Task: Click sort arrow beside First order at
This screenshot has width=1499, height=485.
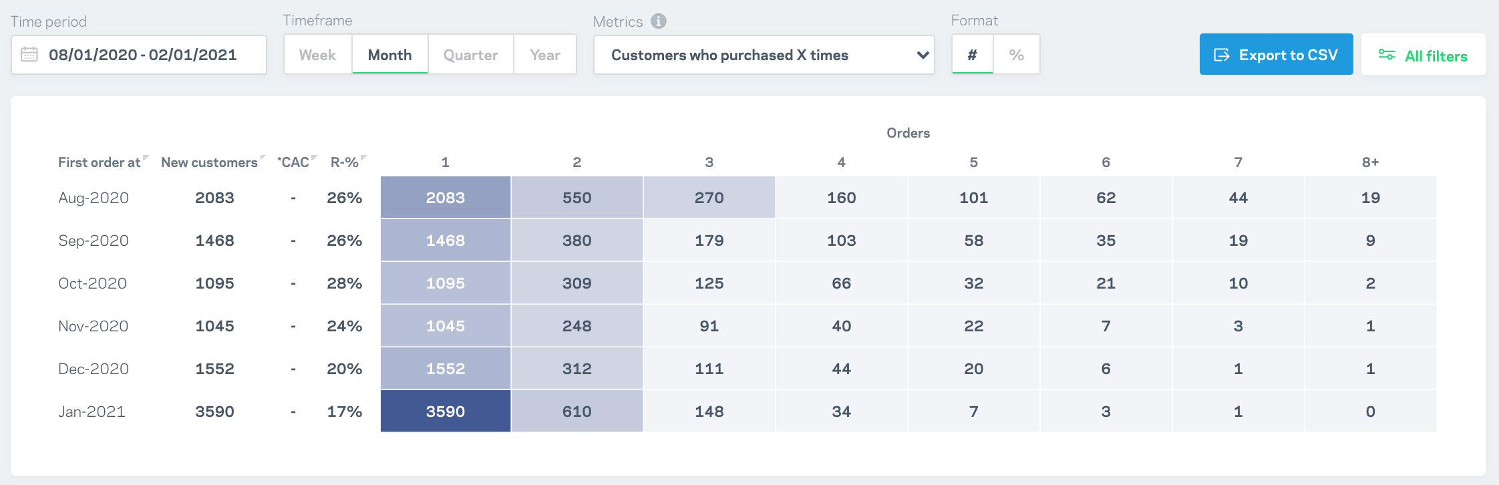Action: (146, 158)
